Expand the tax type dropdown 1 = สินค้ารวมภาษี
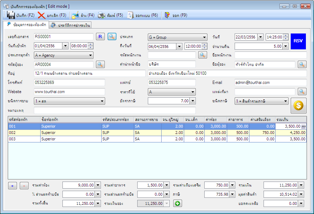 (x=285, y=101)
